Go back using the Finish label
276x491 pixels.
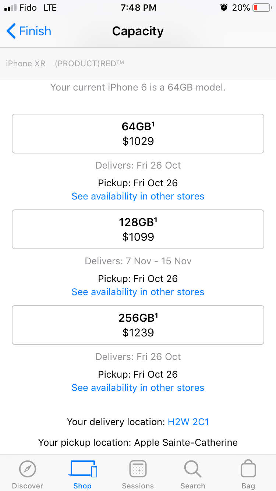click(x=35, y=31)
